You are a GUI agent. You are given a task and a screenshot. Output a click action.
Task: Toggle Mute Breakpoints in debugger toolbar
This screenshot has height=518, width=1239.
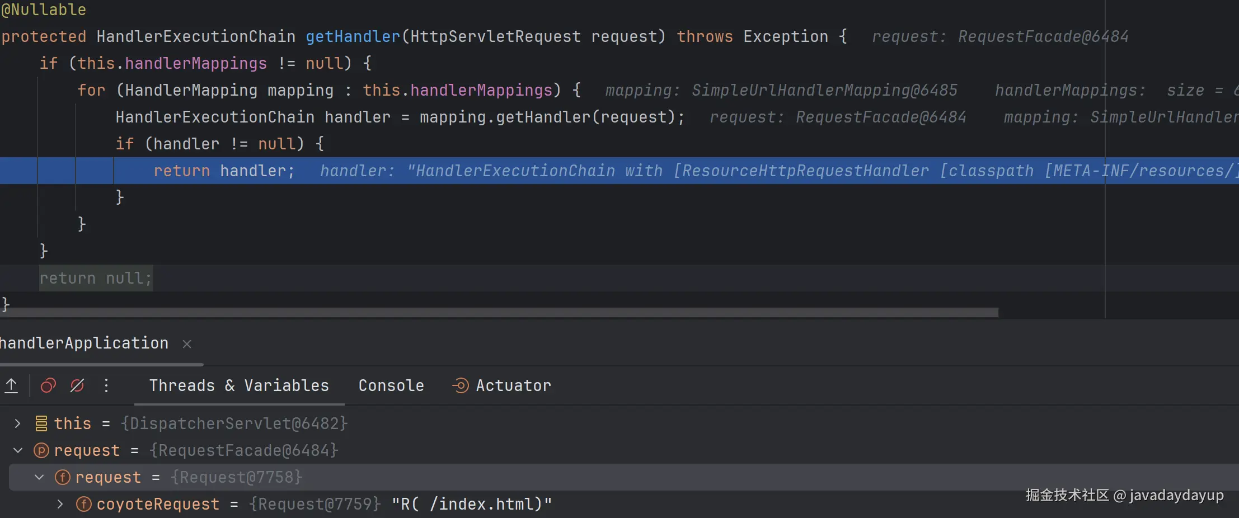77,385
